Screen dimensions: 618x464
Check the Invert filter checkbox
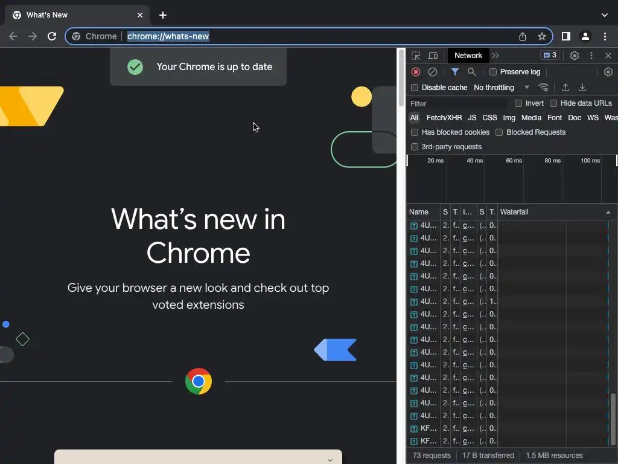click(518, 103)
